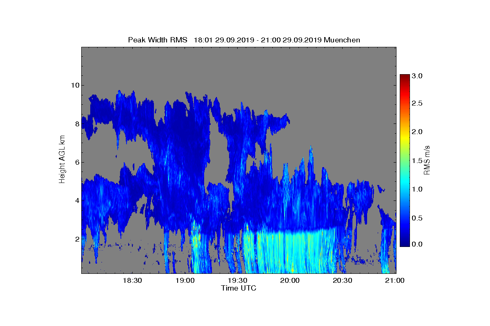Screen dimensions: 490x326
Task: Click the height tick label 4
Action: (77, 200)
